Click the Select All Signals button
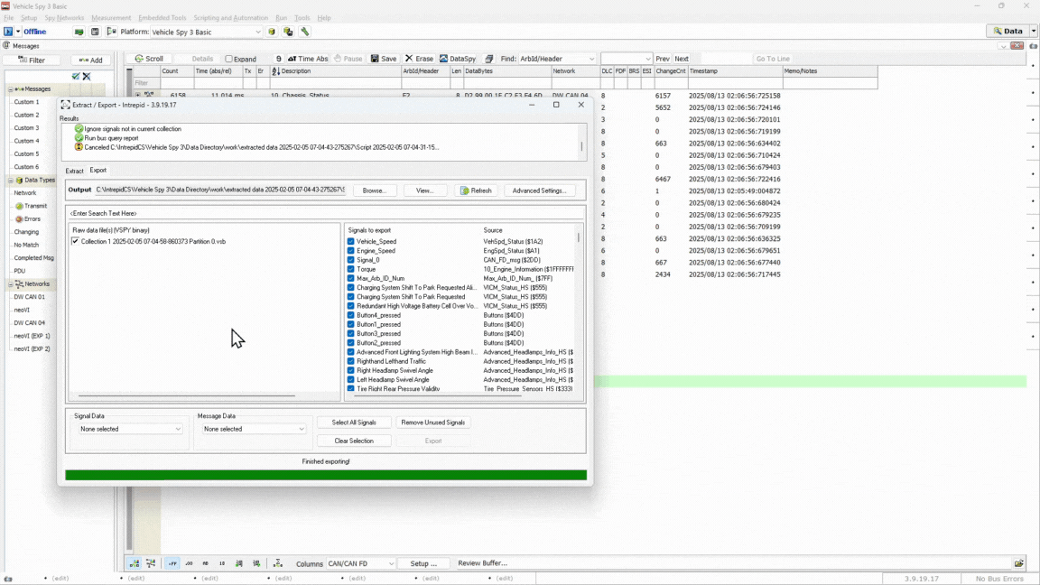The height and width of the screenshot is (585, 1040). tap(354, 422)
